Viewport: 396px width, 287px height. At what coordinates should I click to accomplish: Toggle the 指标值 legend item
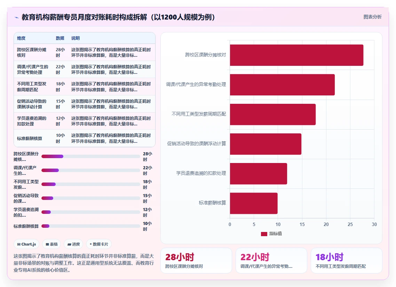point(271,234)
